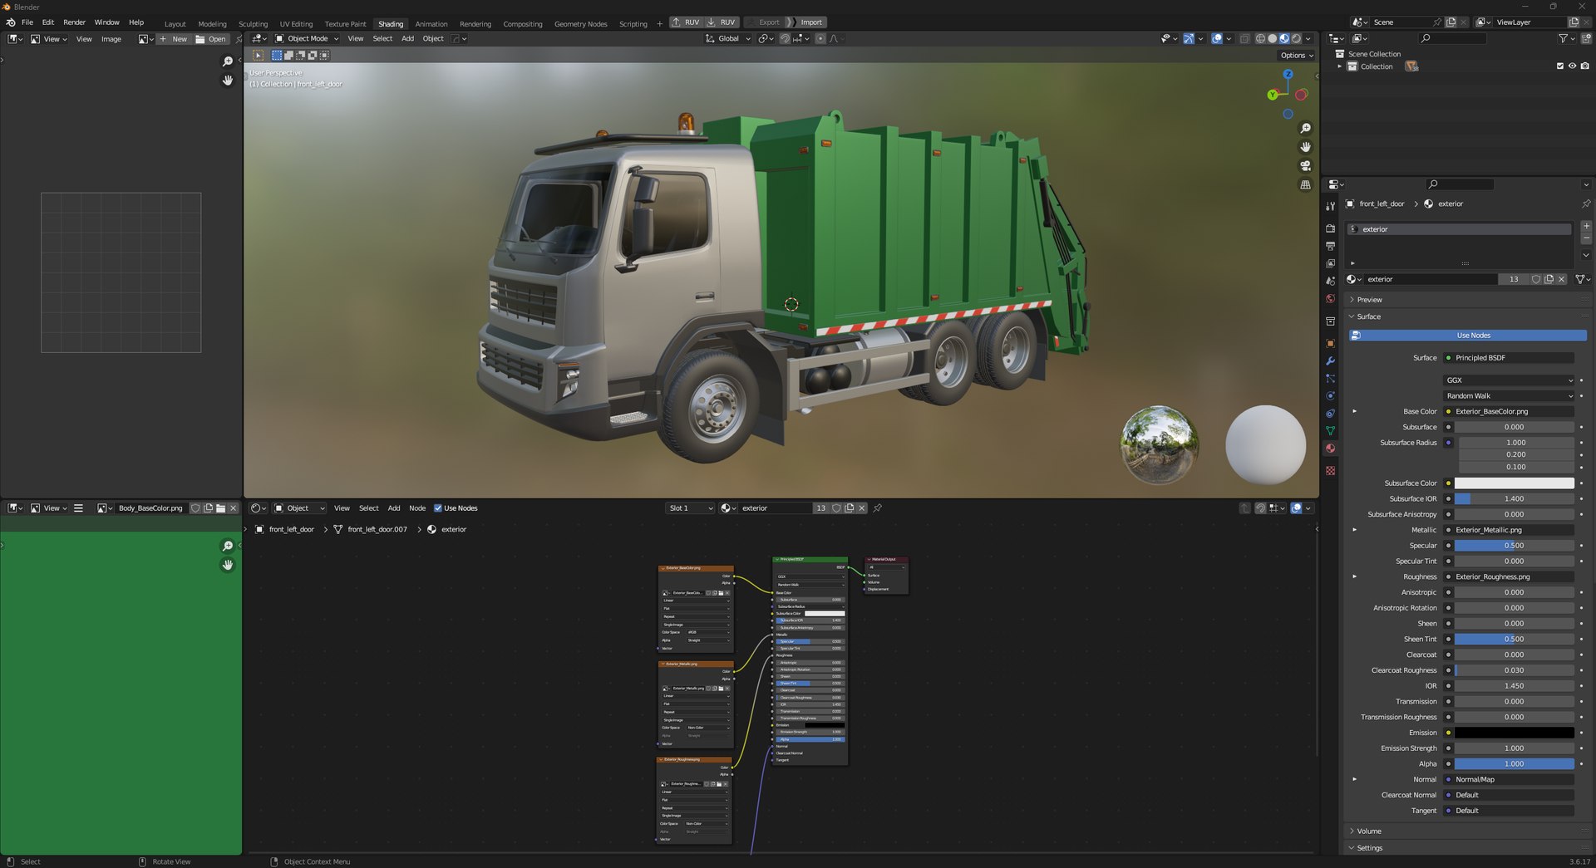Remove the selected material slot
1596x868 pixels.
tap(1586, 238)
